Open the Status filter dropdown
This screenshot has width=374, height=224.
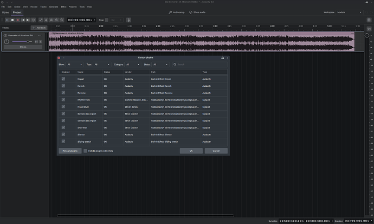click(160, 65)
